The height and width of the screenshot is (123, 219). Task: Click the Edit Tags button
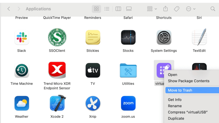(177, 9)
